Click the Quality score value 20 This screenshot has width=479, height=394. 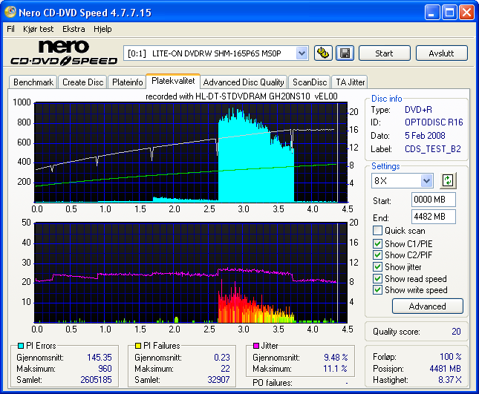coord(456,332)
